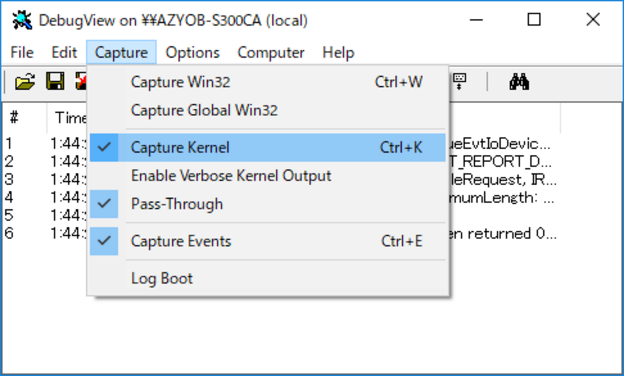
Task: Click the Autoscroll toolbar icon
Action: (459, 82)
